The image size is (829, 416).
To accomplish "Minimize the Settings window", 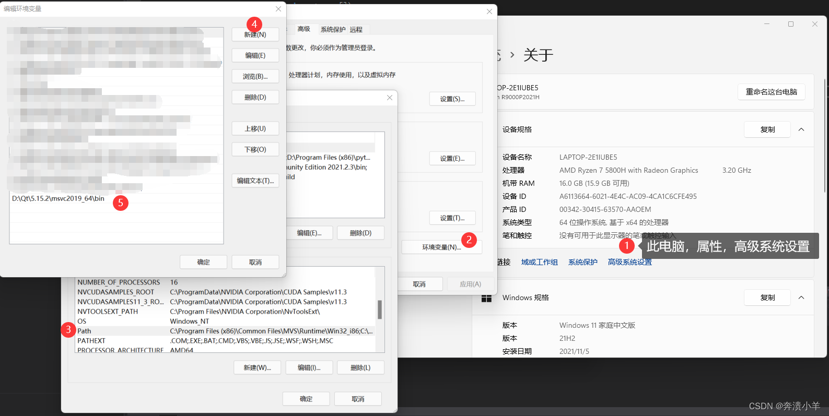I will (x=767, y=24).
